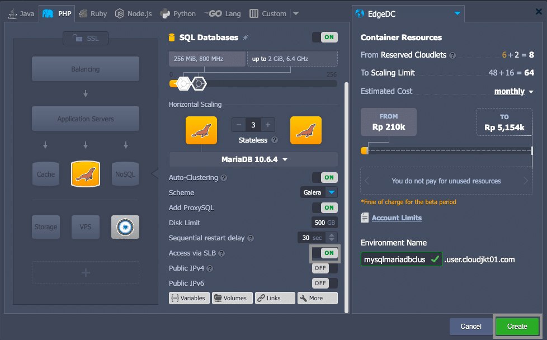Viewport: 547px width, 340px height.
Task: Click the Cancel button
Action: (x=470, y=327)
